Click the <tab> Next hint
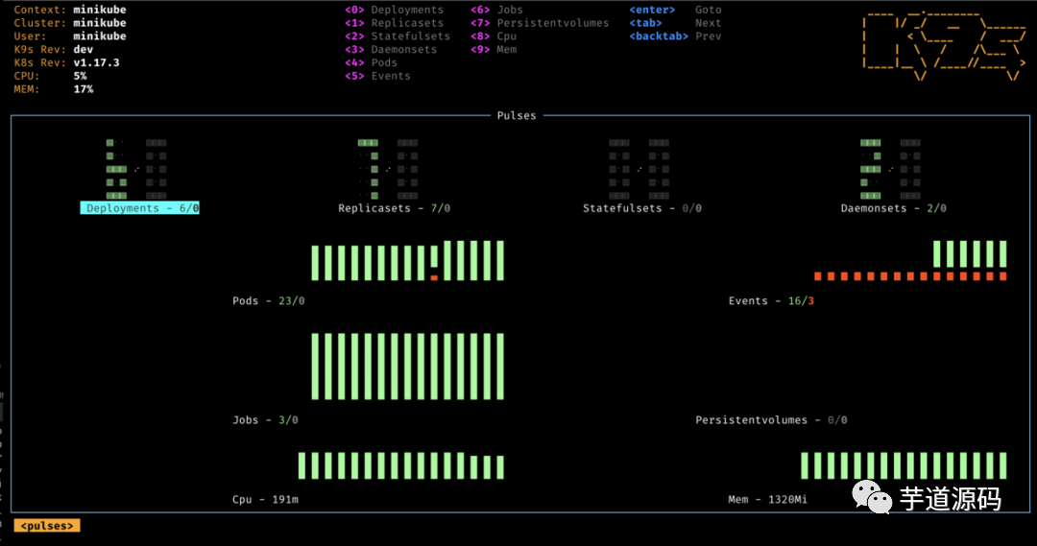The image size is (1037, 546). pyautogui.click(x=675, y=23)
